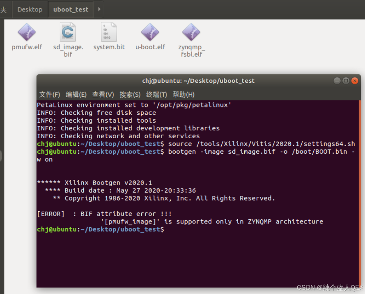Viewport: 365px width, 294px height.
Task: Click the u-boot.elf file name label
Action: 150,47
